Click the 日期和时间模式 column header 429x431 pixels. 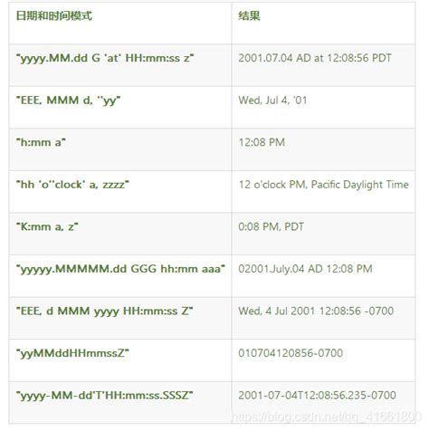(53, 15)
